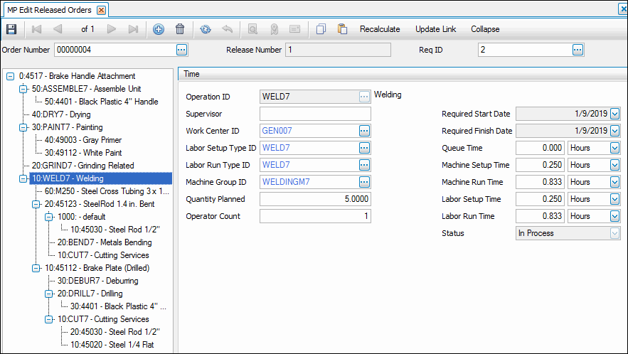Screen dimensions: 628x354
Task: Click the Refresh icon in toolbar
Action: tap(206, 29)
